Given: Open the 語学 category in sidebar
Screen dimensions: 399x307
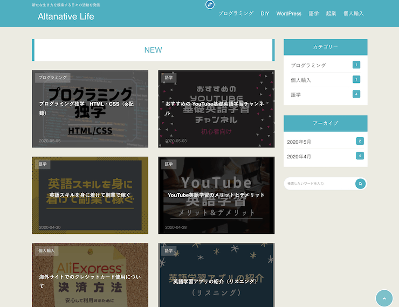Looking at the screenshot, I should (x=296, y=95).
